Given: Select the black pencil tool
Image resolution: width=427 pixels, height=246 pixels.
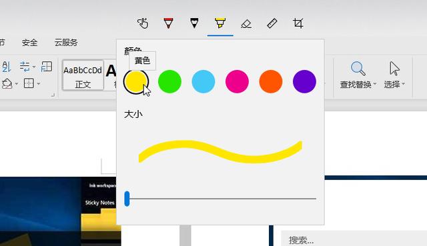Looking at the screenshot, I should (194, 23).
